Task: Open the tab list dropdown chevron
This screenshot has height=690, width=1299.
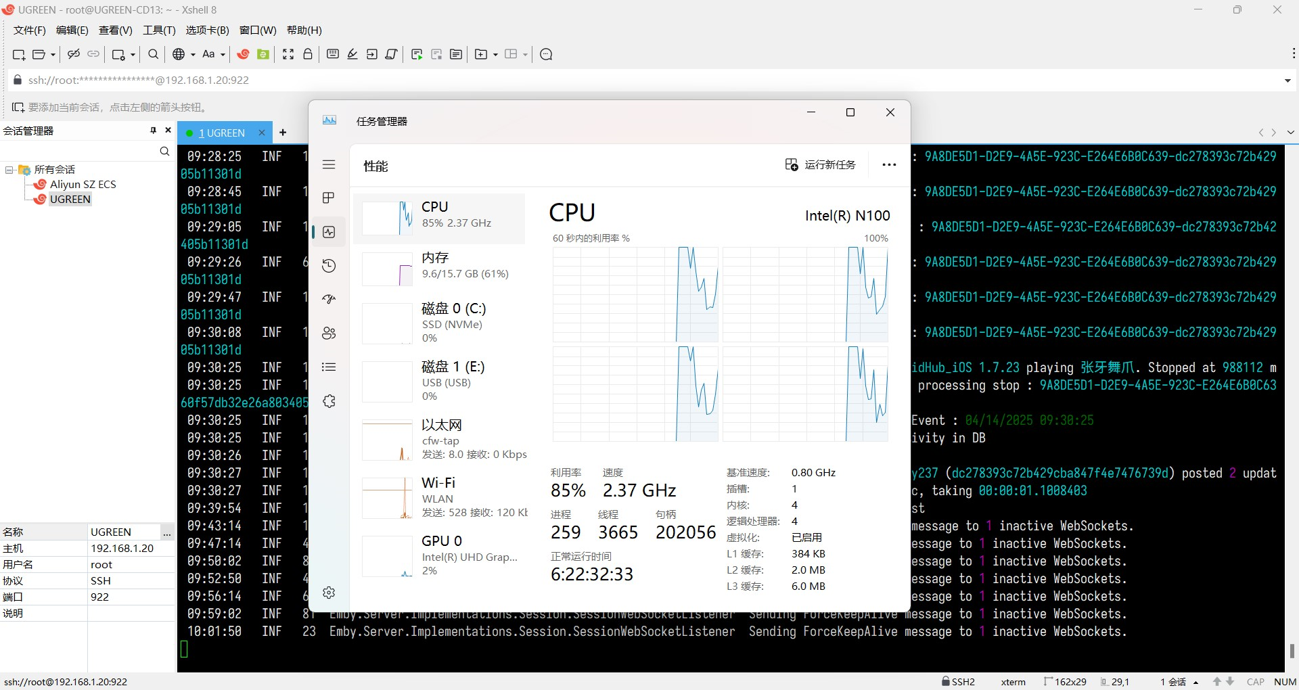Action: 1290,133
